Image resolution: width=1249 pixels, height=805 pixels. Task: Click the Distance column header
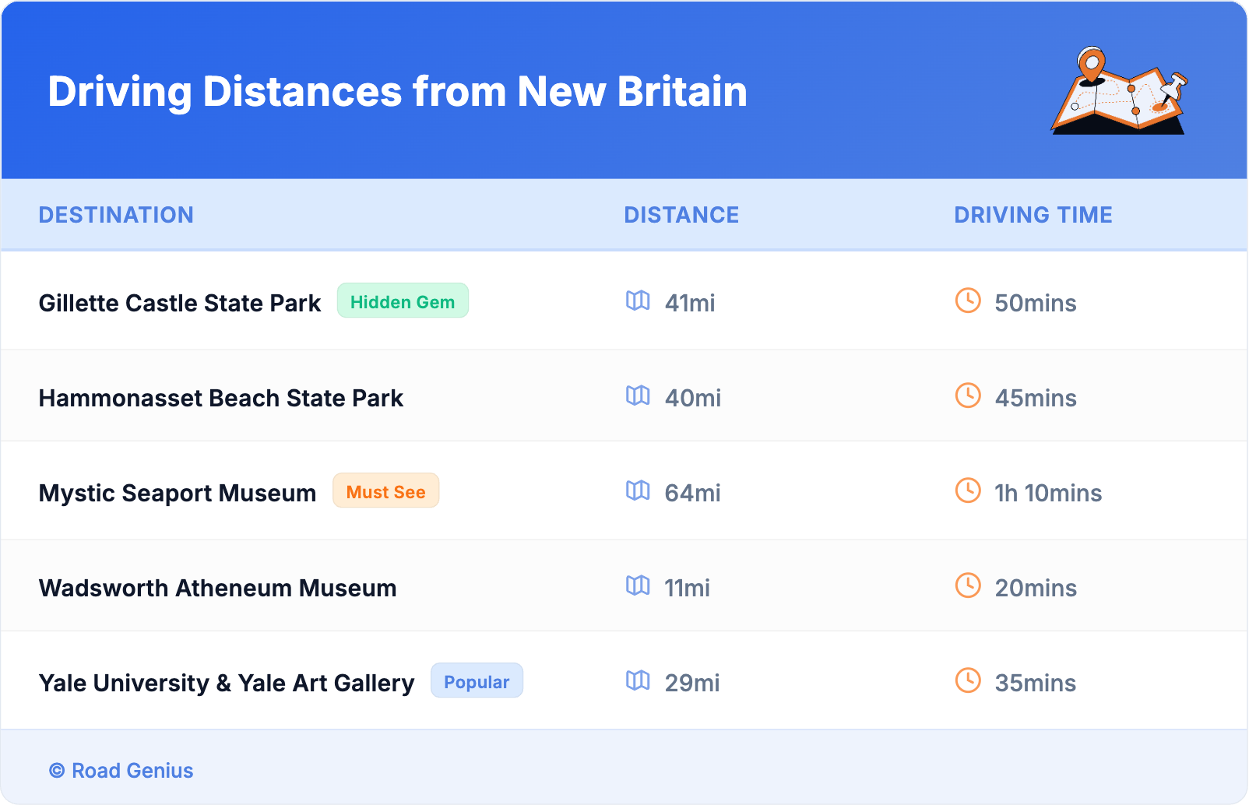681,215
